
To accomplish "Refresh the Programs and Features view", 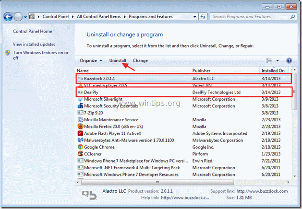I will [203, 17].
